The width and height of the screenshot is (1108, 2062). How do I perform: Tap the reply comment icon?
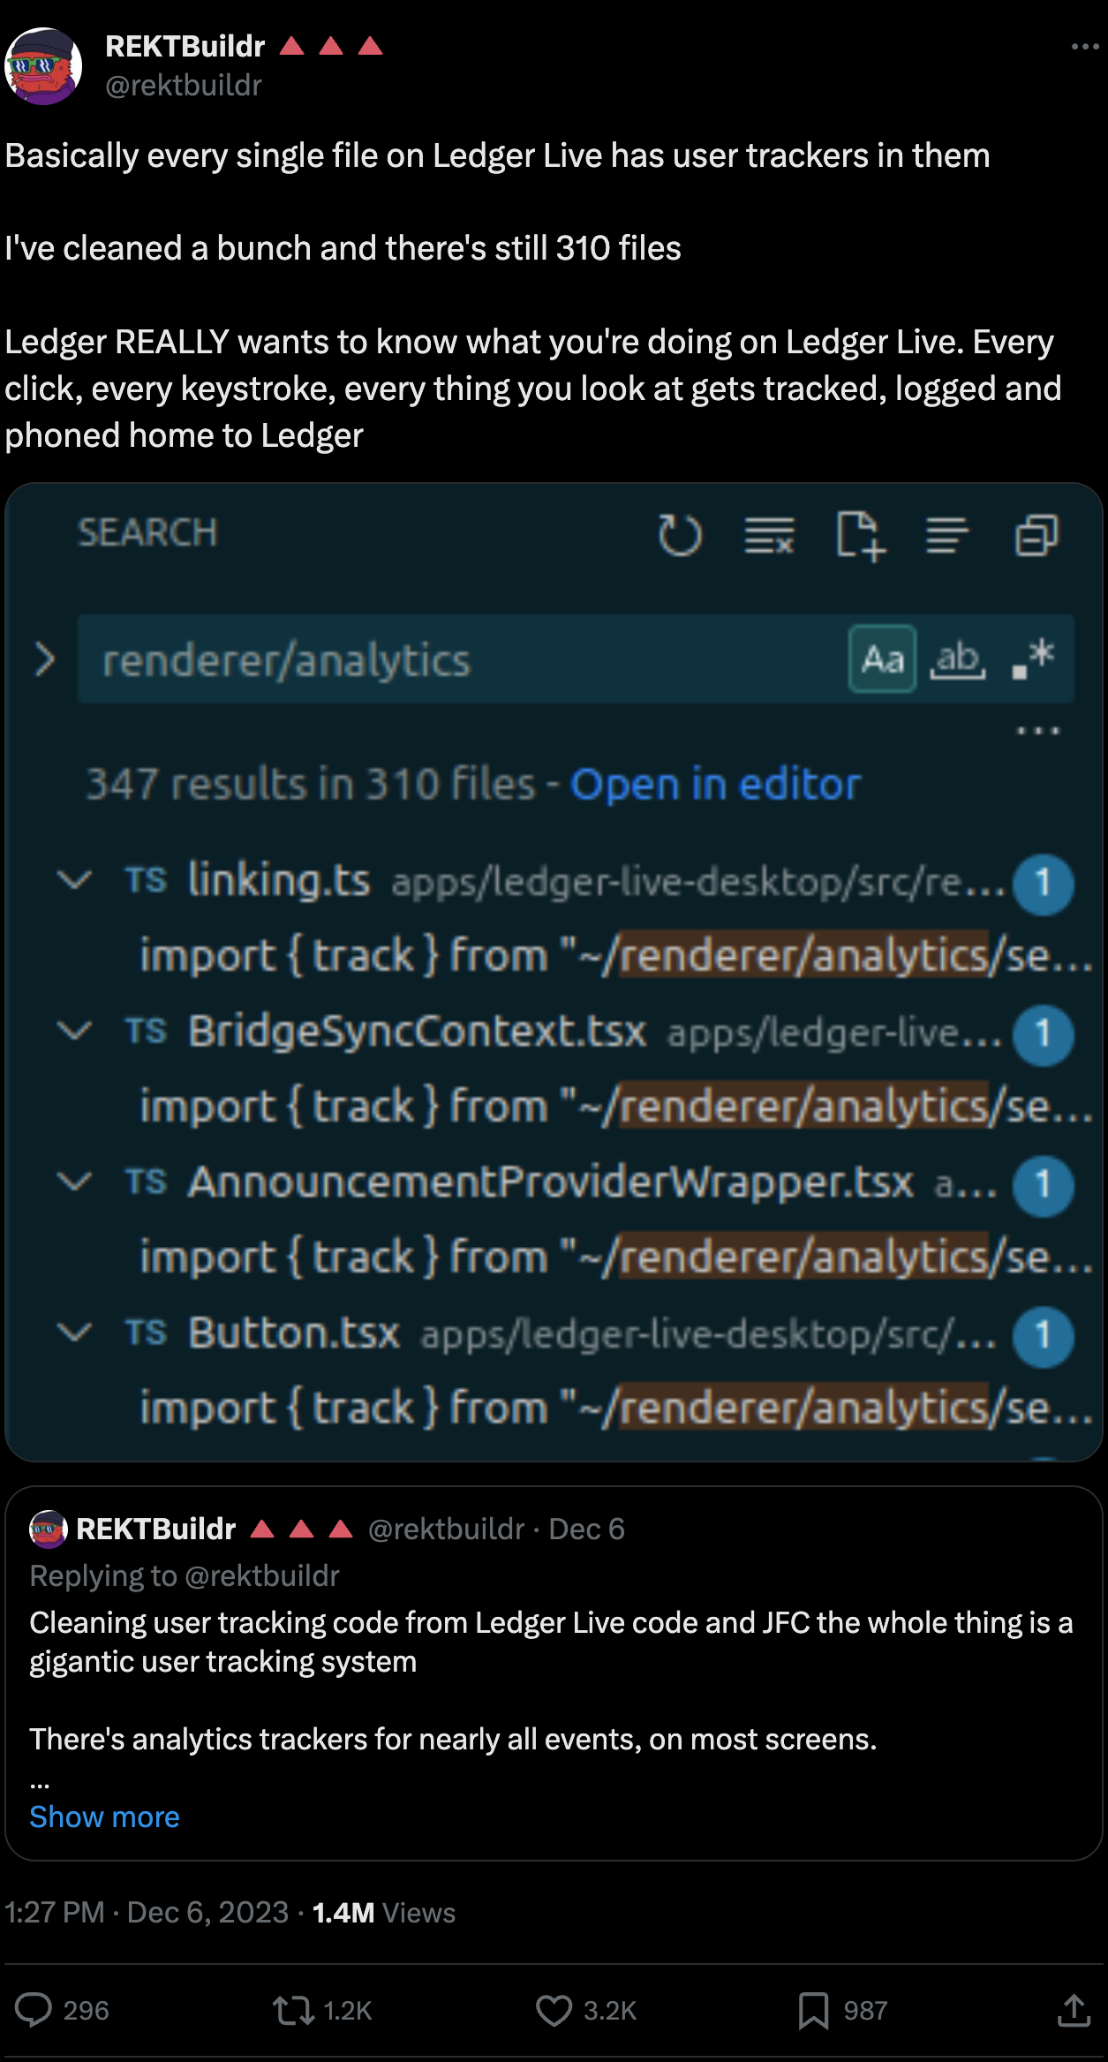34,2010
